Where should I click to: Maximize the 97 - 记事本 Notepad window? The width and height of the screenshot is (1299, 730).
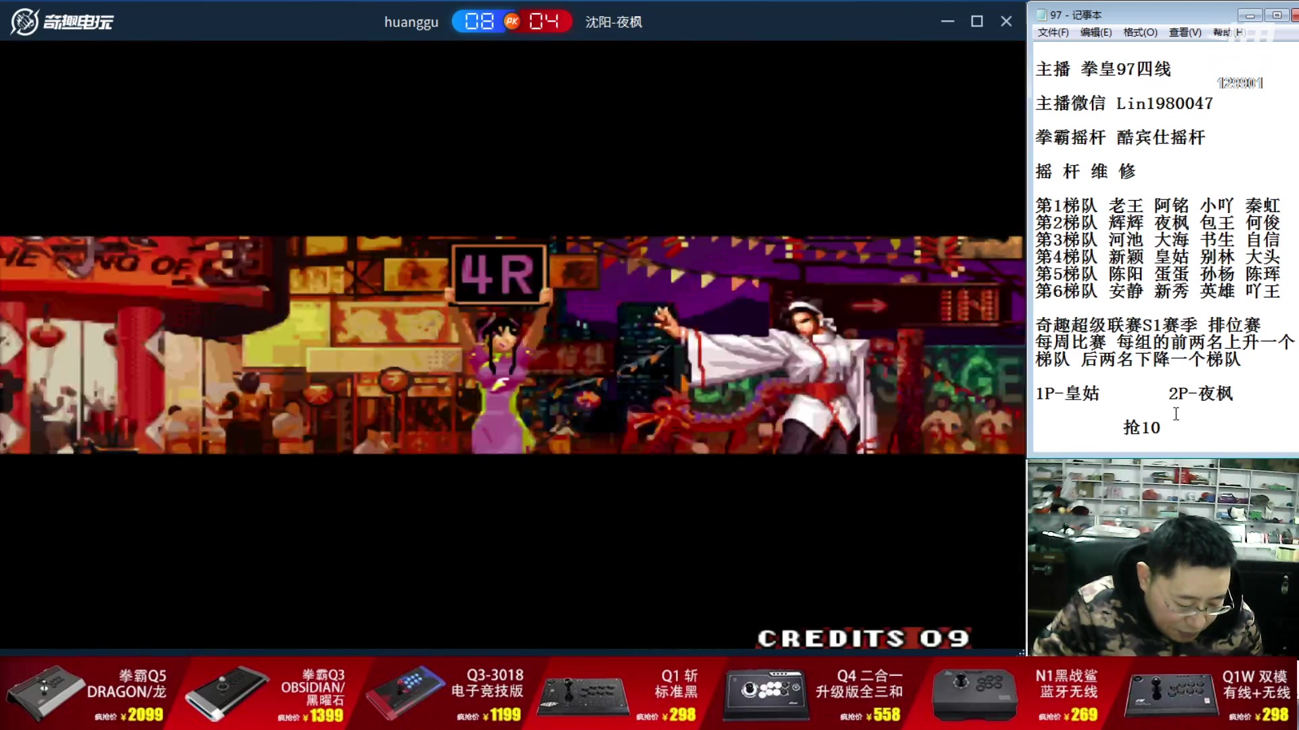pos(1276,15)
